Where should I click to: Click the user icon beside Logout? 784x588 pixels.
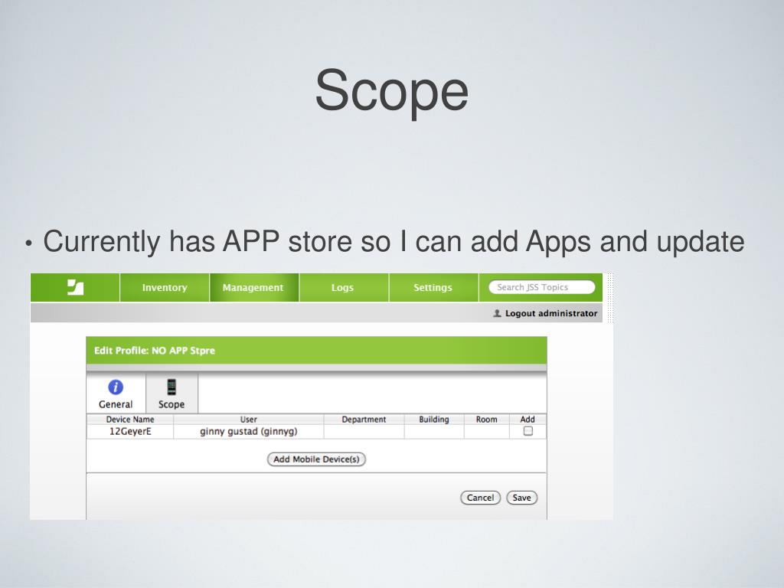tap(497, 313)
